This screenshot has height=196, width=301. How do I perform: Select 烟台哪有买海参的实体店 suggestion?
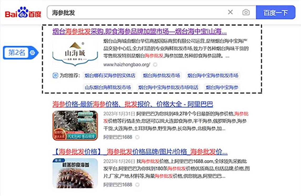click(x=110, y=76)
